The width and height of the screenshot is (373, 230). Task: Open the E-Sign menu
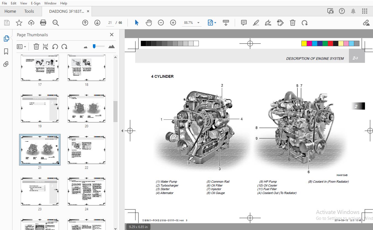36,3
